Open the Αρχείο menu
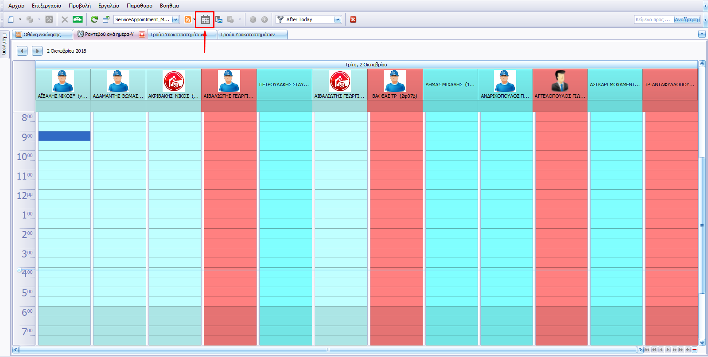 tap(16, 6)
